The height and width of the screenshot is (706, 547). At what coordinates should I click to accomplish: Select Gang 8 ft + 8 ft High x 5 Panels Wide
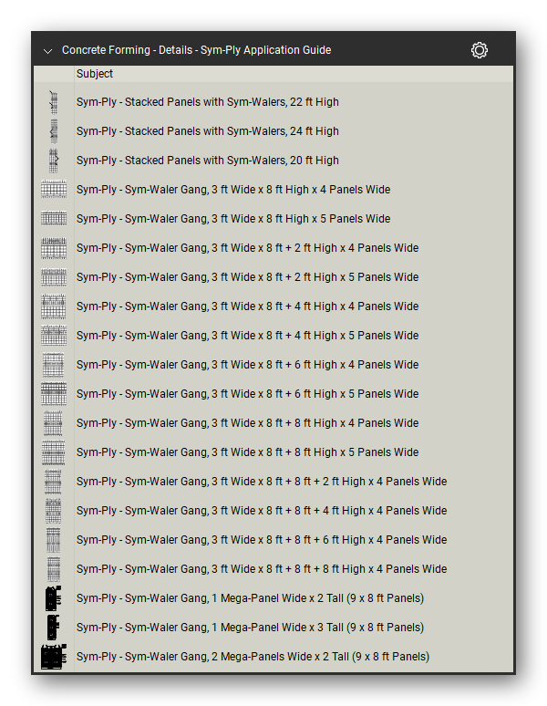point(247,452)
